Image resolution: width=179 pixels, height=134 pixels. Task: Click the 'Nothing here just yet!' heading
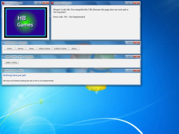pyautogui.click(x=15, y=75)
